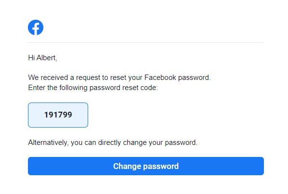Click the horizontal divider below the logo
Viewport: 288px width, 194px height.
pos(146,42)
